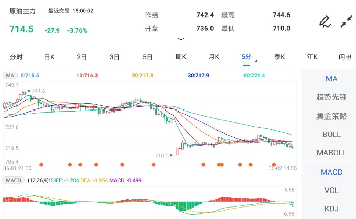Screen dimensions: 356x219
Task: Enable the 趋势先锋 indicator
Action: (331, 97)
